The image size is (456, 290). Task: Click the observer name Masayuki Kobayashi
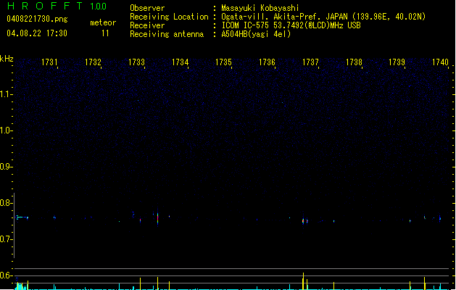260,8
